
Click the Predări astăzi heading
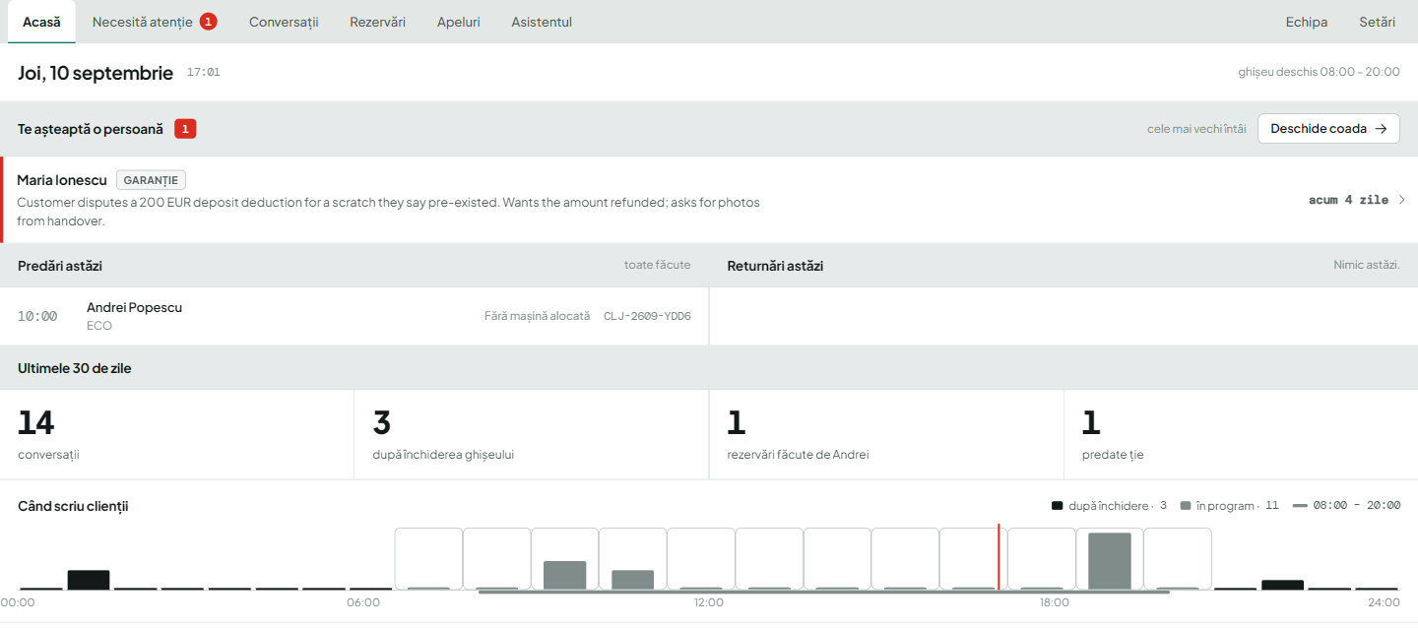click(x=60, y=266)
